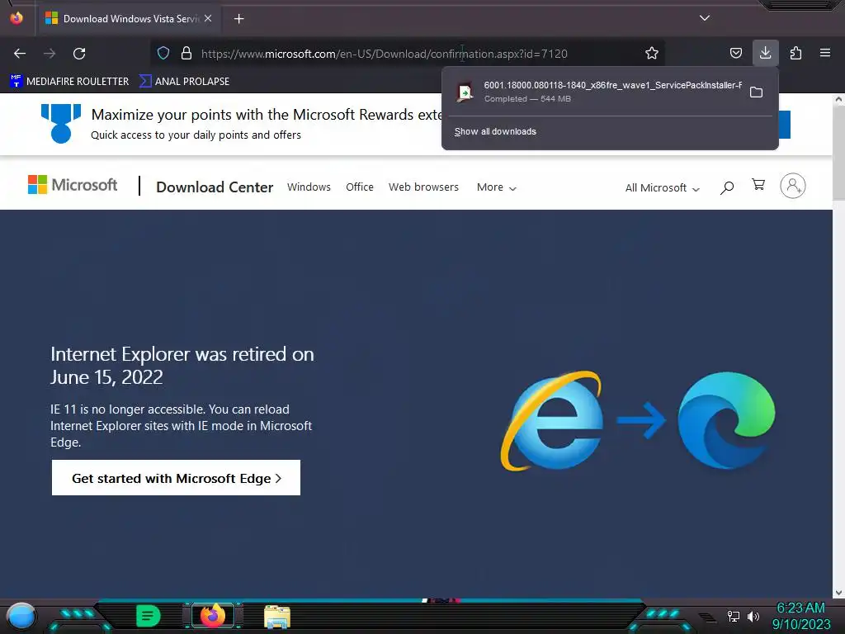Image resolution: width=845 pixels, height=634 pixels.
Task: Open the Start orb on taskbar
Action: (21, 616)
